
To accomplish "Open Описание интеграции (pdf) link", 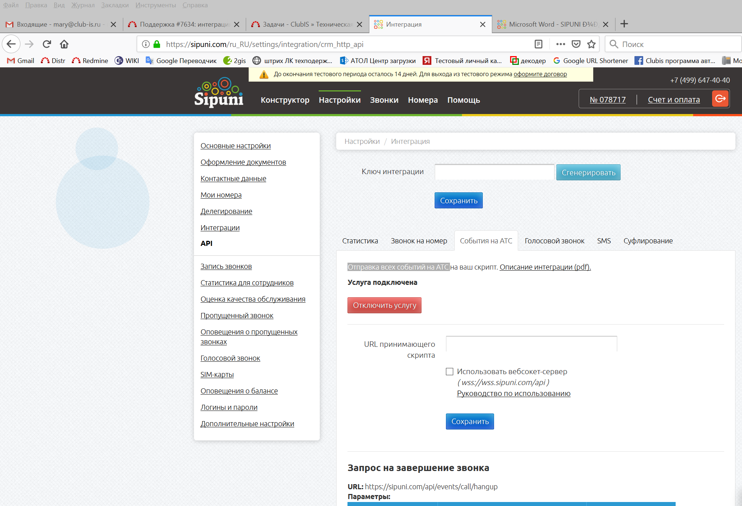I will coord(545,267).
